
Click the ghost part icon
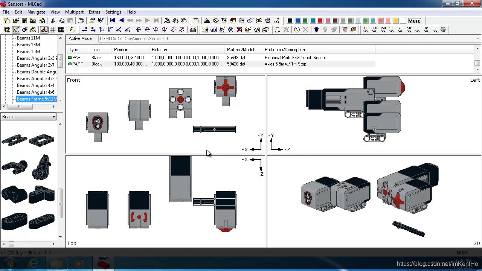[278, 30]
